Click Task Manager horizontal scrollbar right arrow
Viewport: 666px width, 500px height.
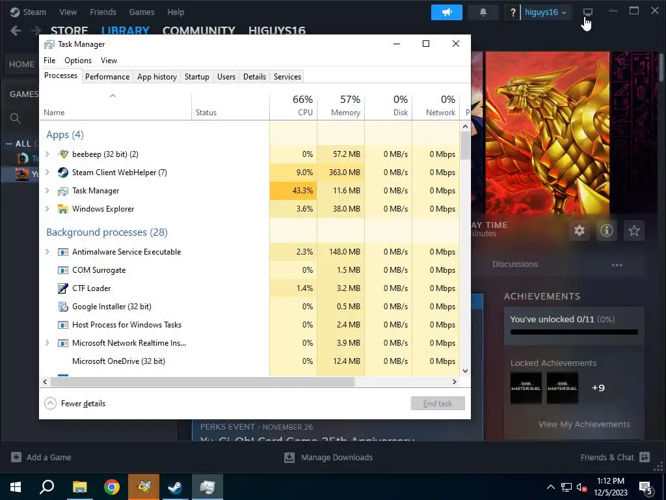click(x=455, y=382)
